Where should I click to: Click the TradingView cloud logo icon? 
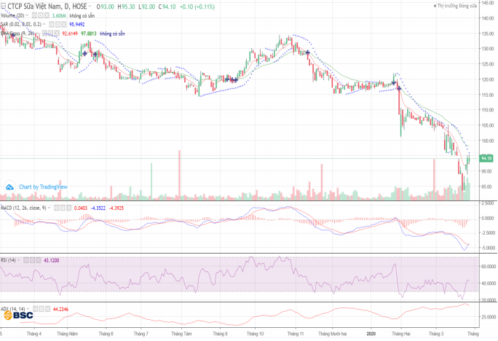pyautogui.click(x=9, y=187)
